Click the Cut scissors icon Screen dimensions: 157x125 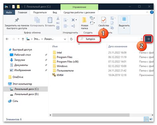tap(58, 18)
